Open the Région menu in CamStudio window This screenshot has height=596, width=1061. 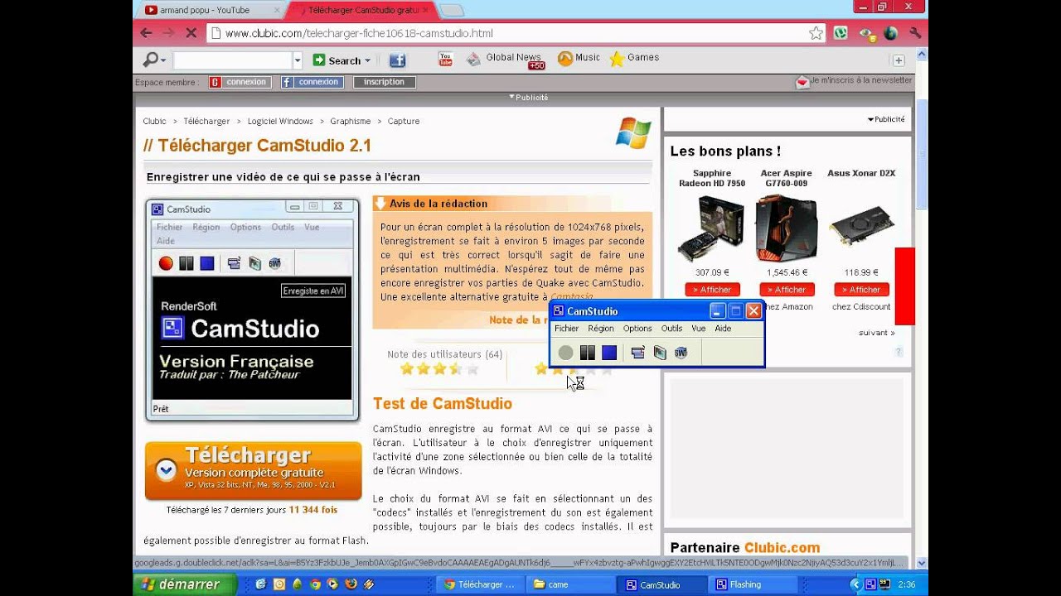(x=601, y=329)
